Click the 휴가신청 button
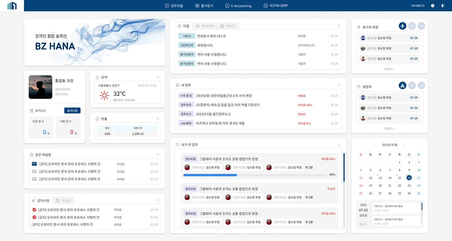Viewport: 452px width, 241px height. [x=72, y=111]
